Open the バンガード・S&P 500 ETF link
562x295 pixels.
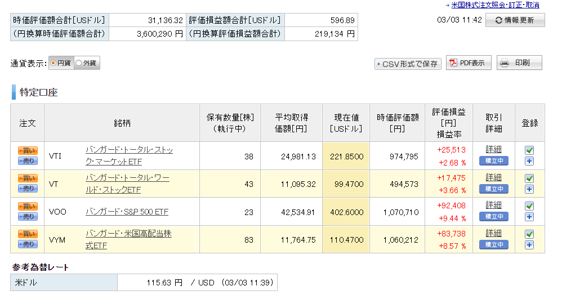[x=127, y=212]
